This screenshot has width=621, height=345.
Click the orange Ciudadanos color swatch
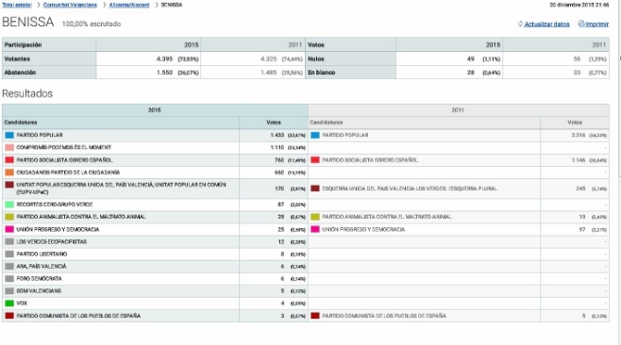coord(9,172)
